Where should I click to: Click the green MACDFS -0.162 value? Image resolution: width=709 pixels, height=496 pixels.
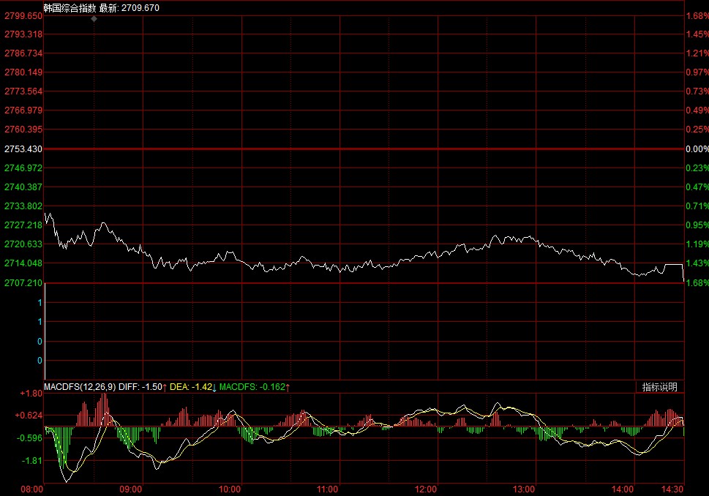[254, 387]
